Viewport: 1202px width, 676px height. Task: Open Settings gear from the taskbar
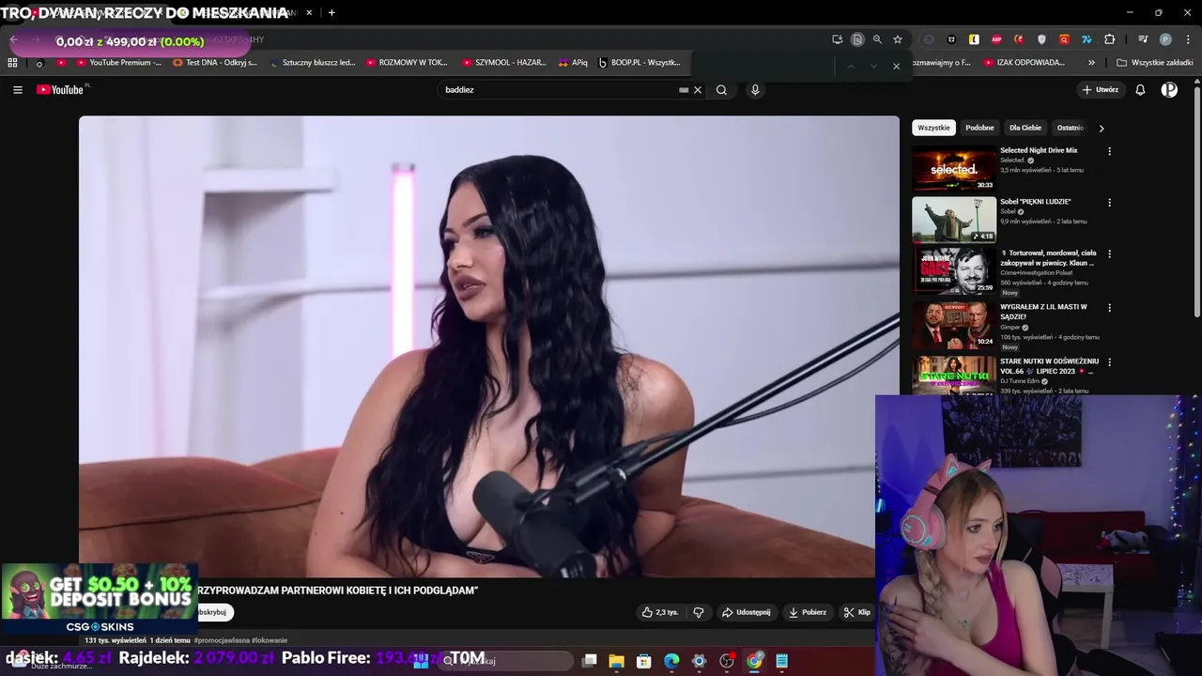pos(699,661)
